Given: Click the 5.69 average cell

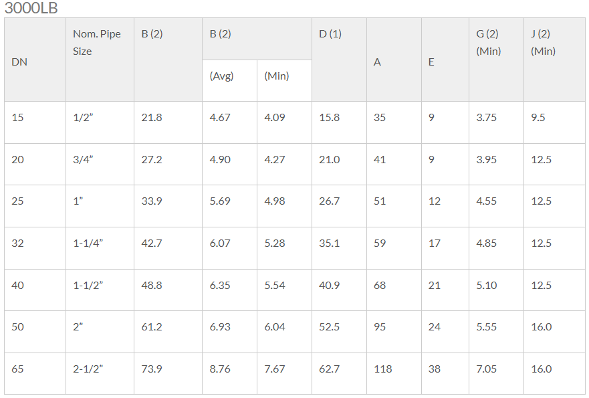Looking at the screenshot, I should pos(229,206).
